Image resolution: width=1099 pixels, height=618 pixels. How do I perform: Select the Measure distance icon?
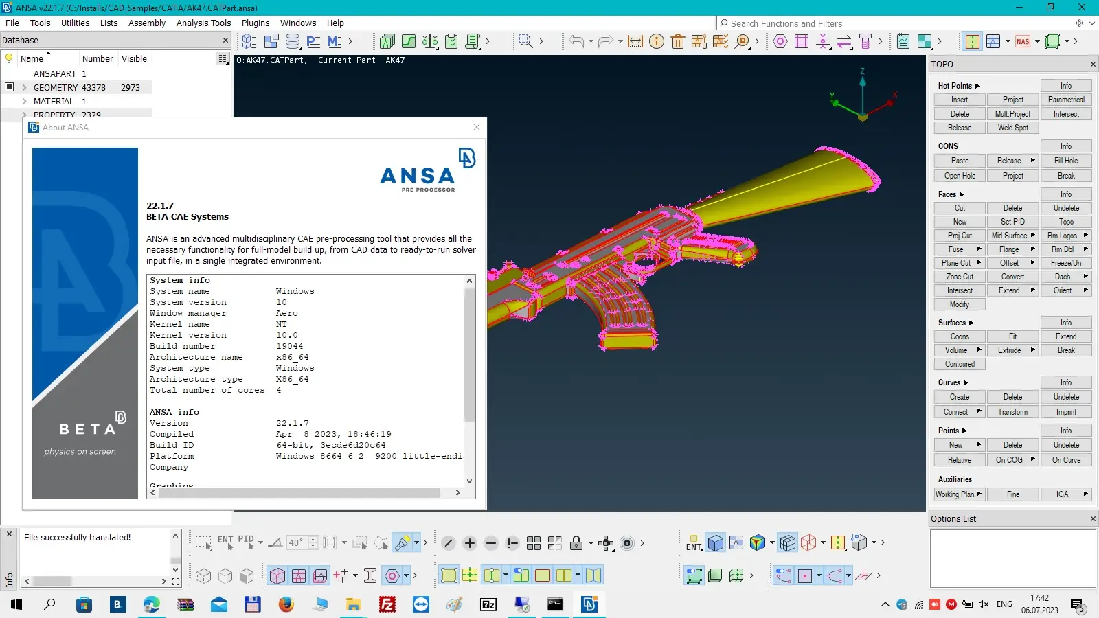click(635, 41)
